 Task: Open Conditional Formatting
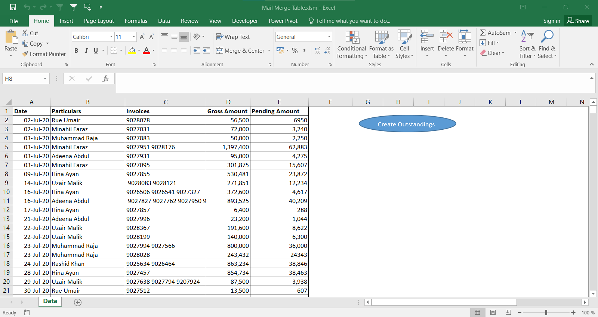click(x=352, y=44)
